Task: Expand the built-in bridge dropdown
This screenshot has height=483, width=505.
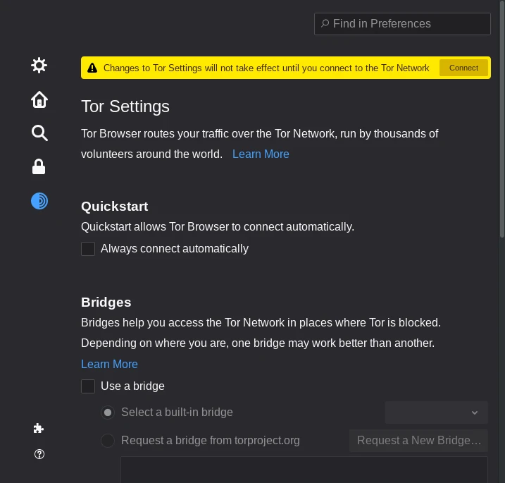Action: (x=436, y=412)
